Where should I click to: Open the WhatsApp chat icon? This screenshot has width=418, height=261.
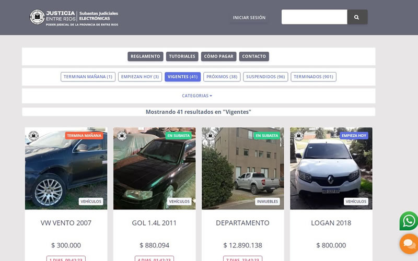pyautogui.click(x=409, y=221)
